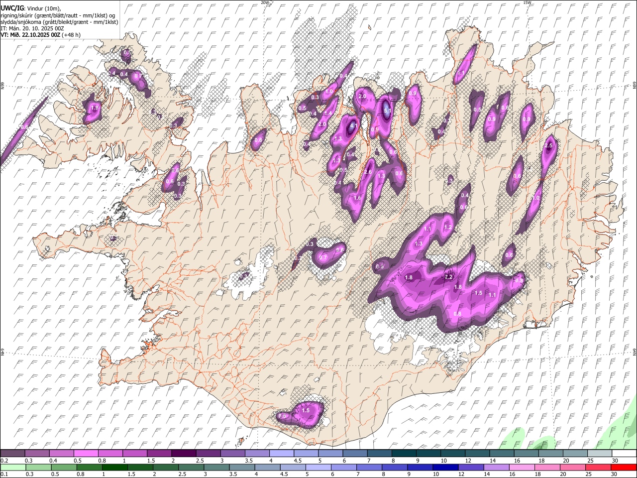Screen dimensions: 637x478
Task: Click the '5.1' snowfall value on the map
Action: (387, 111)
